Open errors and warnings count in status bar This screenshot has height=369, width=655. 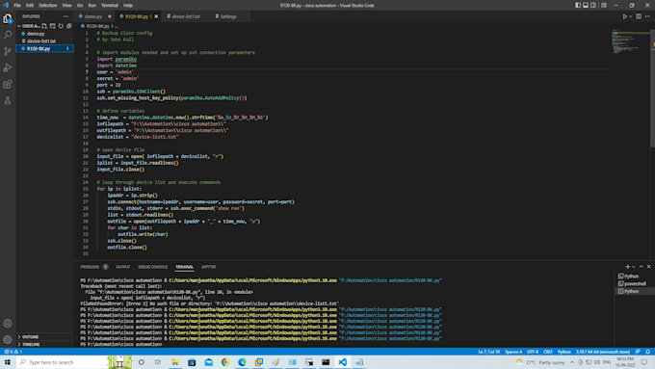click(x=13, y=352)
